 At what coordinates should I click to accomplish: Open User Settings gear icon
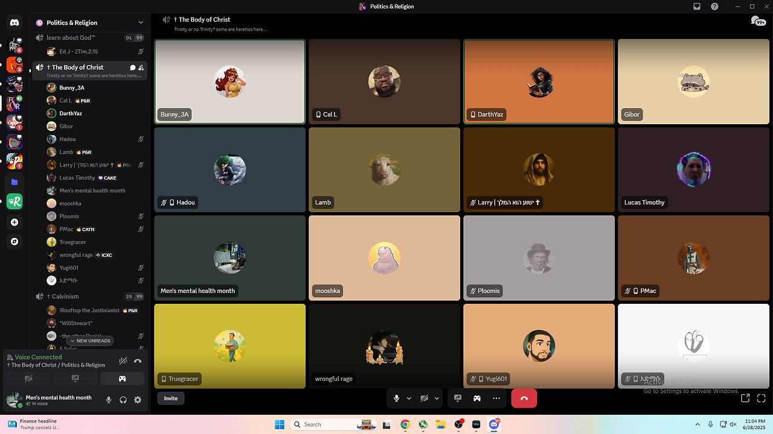click(138, 400)
